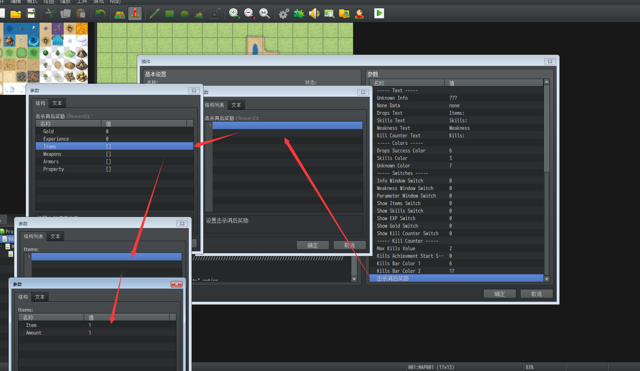Click the Zoom Out magnifier icon

[x=250, y=14]
